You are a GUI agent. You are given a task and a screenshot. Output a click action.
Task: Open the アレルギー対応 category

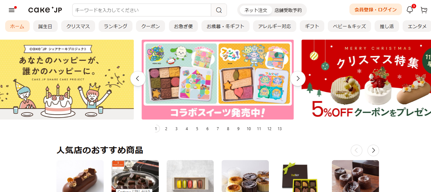pos(274,26)
